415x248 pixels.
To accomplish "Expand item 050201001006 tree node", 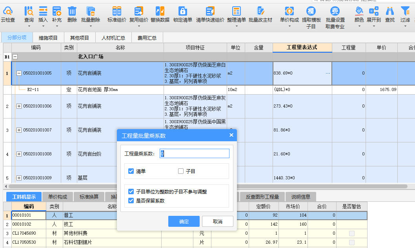I will pos(19,106).
